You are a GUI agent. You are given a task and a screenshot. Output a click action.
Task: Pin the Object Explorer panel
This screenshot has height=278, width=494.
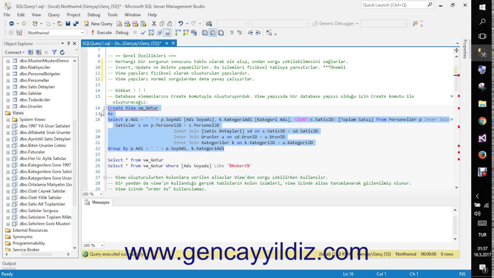pyautogui.click(x=68, y=44)
